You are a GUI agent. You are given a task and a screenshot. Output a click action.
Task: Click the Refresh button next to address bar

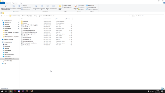pos(132,16)
